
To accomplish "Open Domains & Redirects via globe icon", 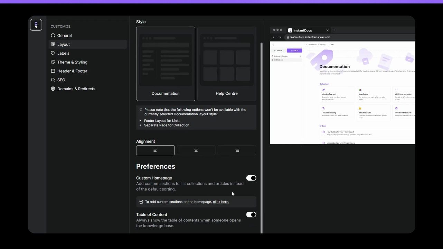I will coord(53,89).
